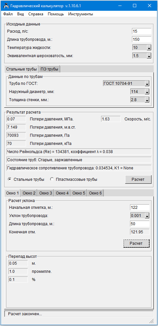Click the Потери давления кПа value 70
This screenshot has width=158, height=326.
coord(16,144)
